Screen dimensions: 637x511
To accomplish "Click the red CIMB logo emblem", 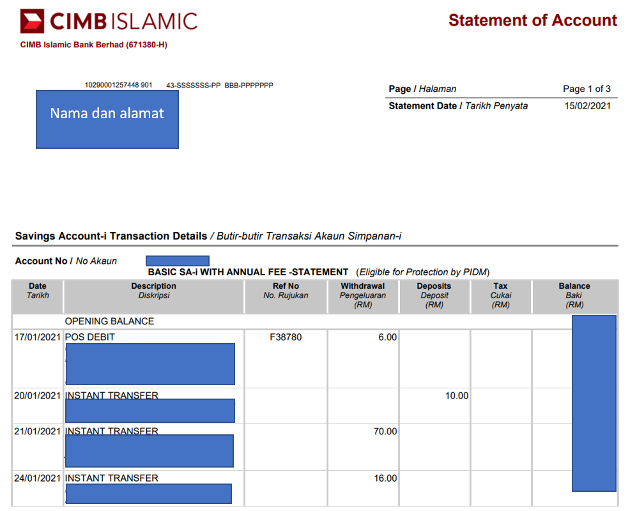I will pos(33,21).
